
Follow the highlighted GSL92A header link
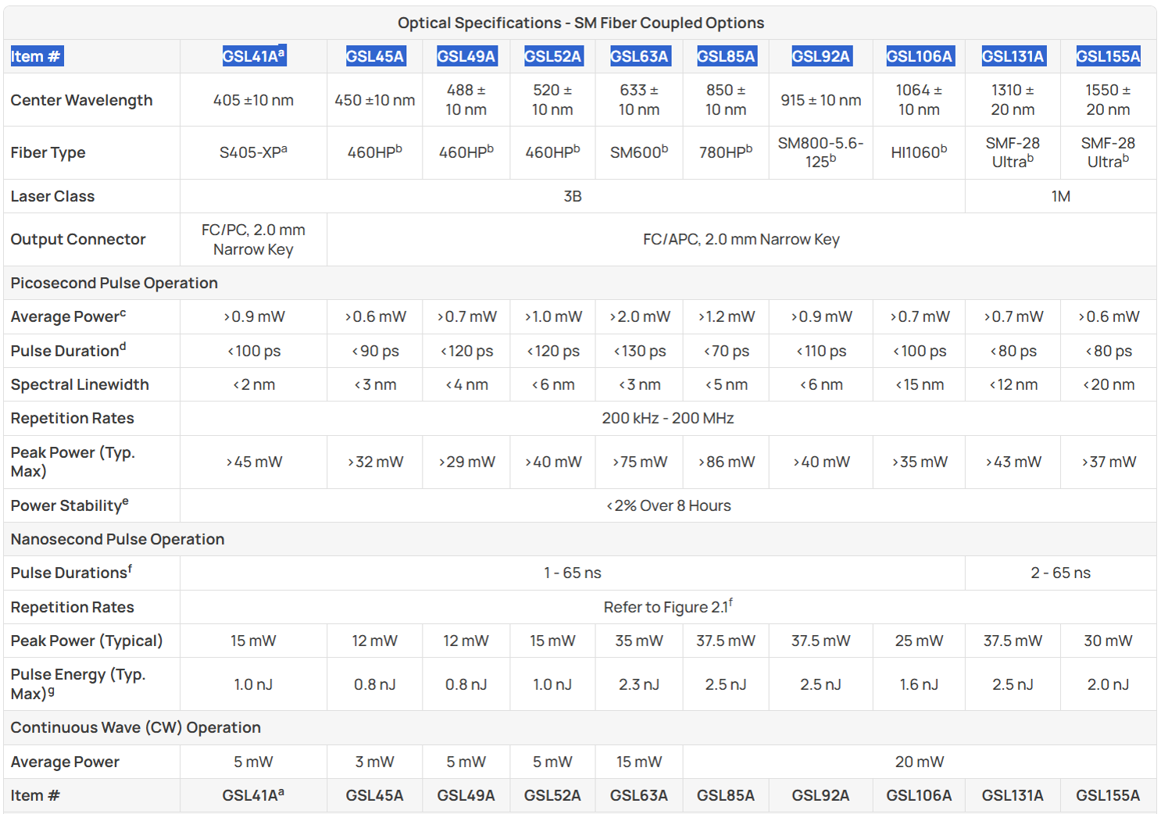click(x=820, y=56)
